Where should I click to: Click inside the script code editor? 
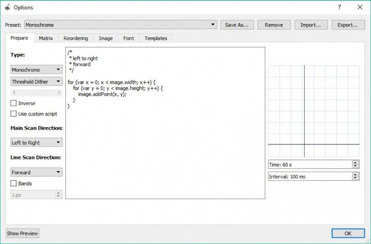click(x=165, y=123)
